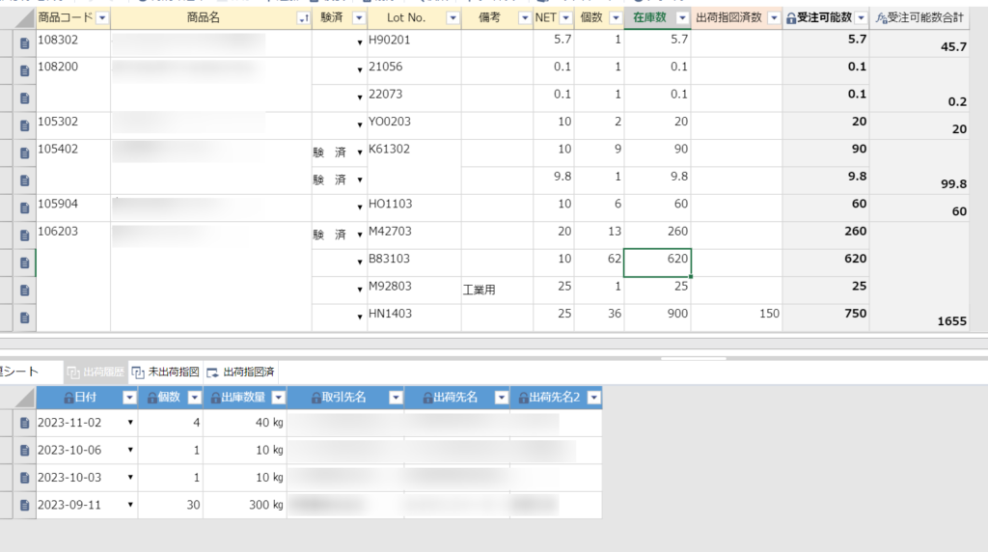The image size is (988, 552).
Task: Open 験済 dropdown in Lot M42703 row
Action: click(359, 235)
